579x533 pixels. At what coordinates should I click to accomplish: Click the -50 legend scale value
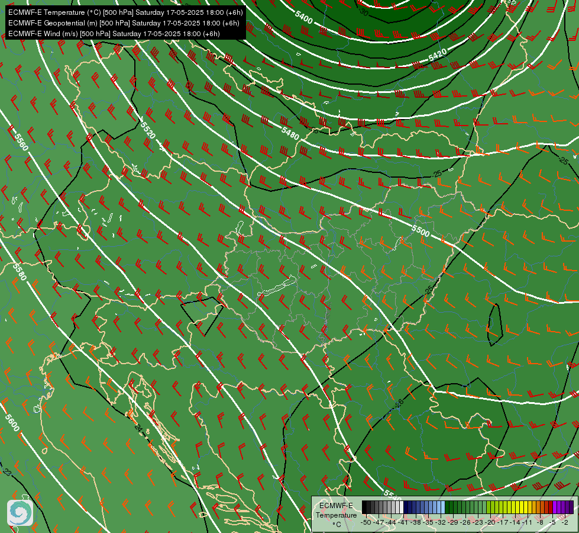pos(365,522)
